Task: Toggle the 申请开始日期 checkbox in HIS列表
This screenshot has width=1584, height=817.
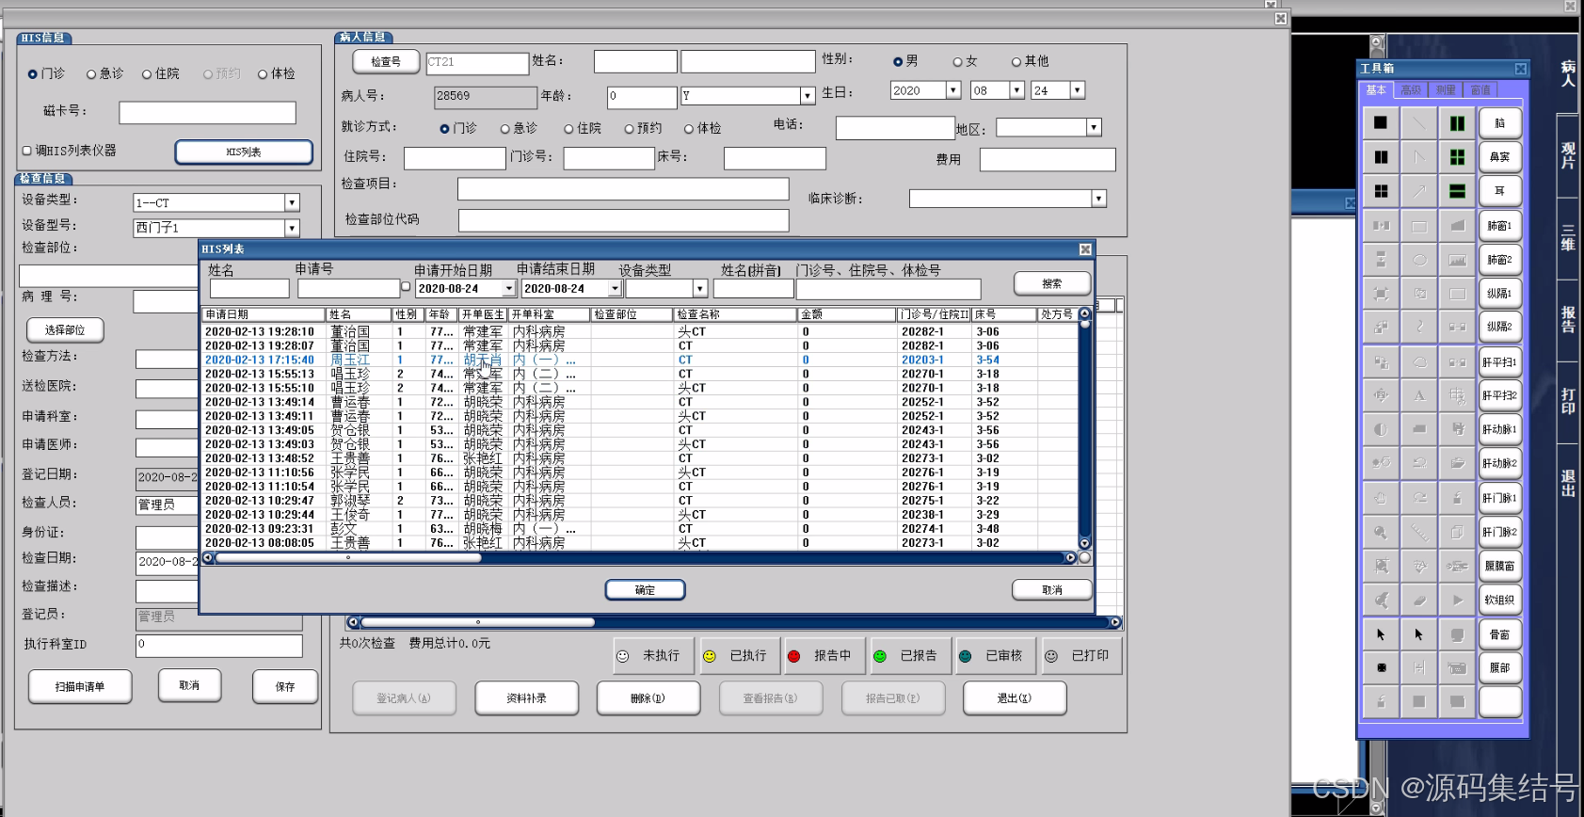Action: click(406, 287)
